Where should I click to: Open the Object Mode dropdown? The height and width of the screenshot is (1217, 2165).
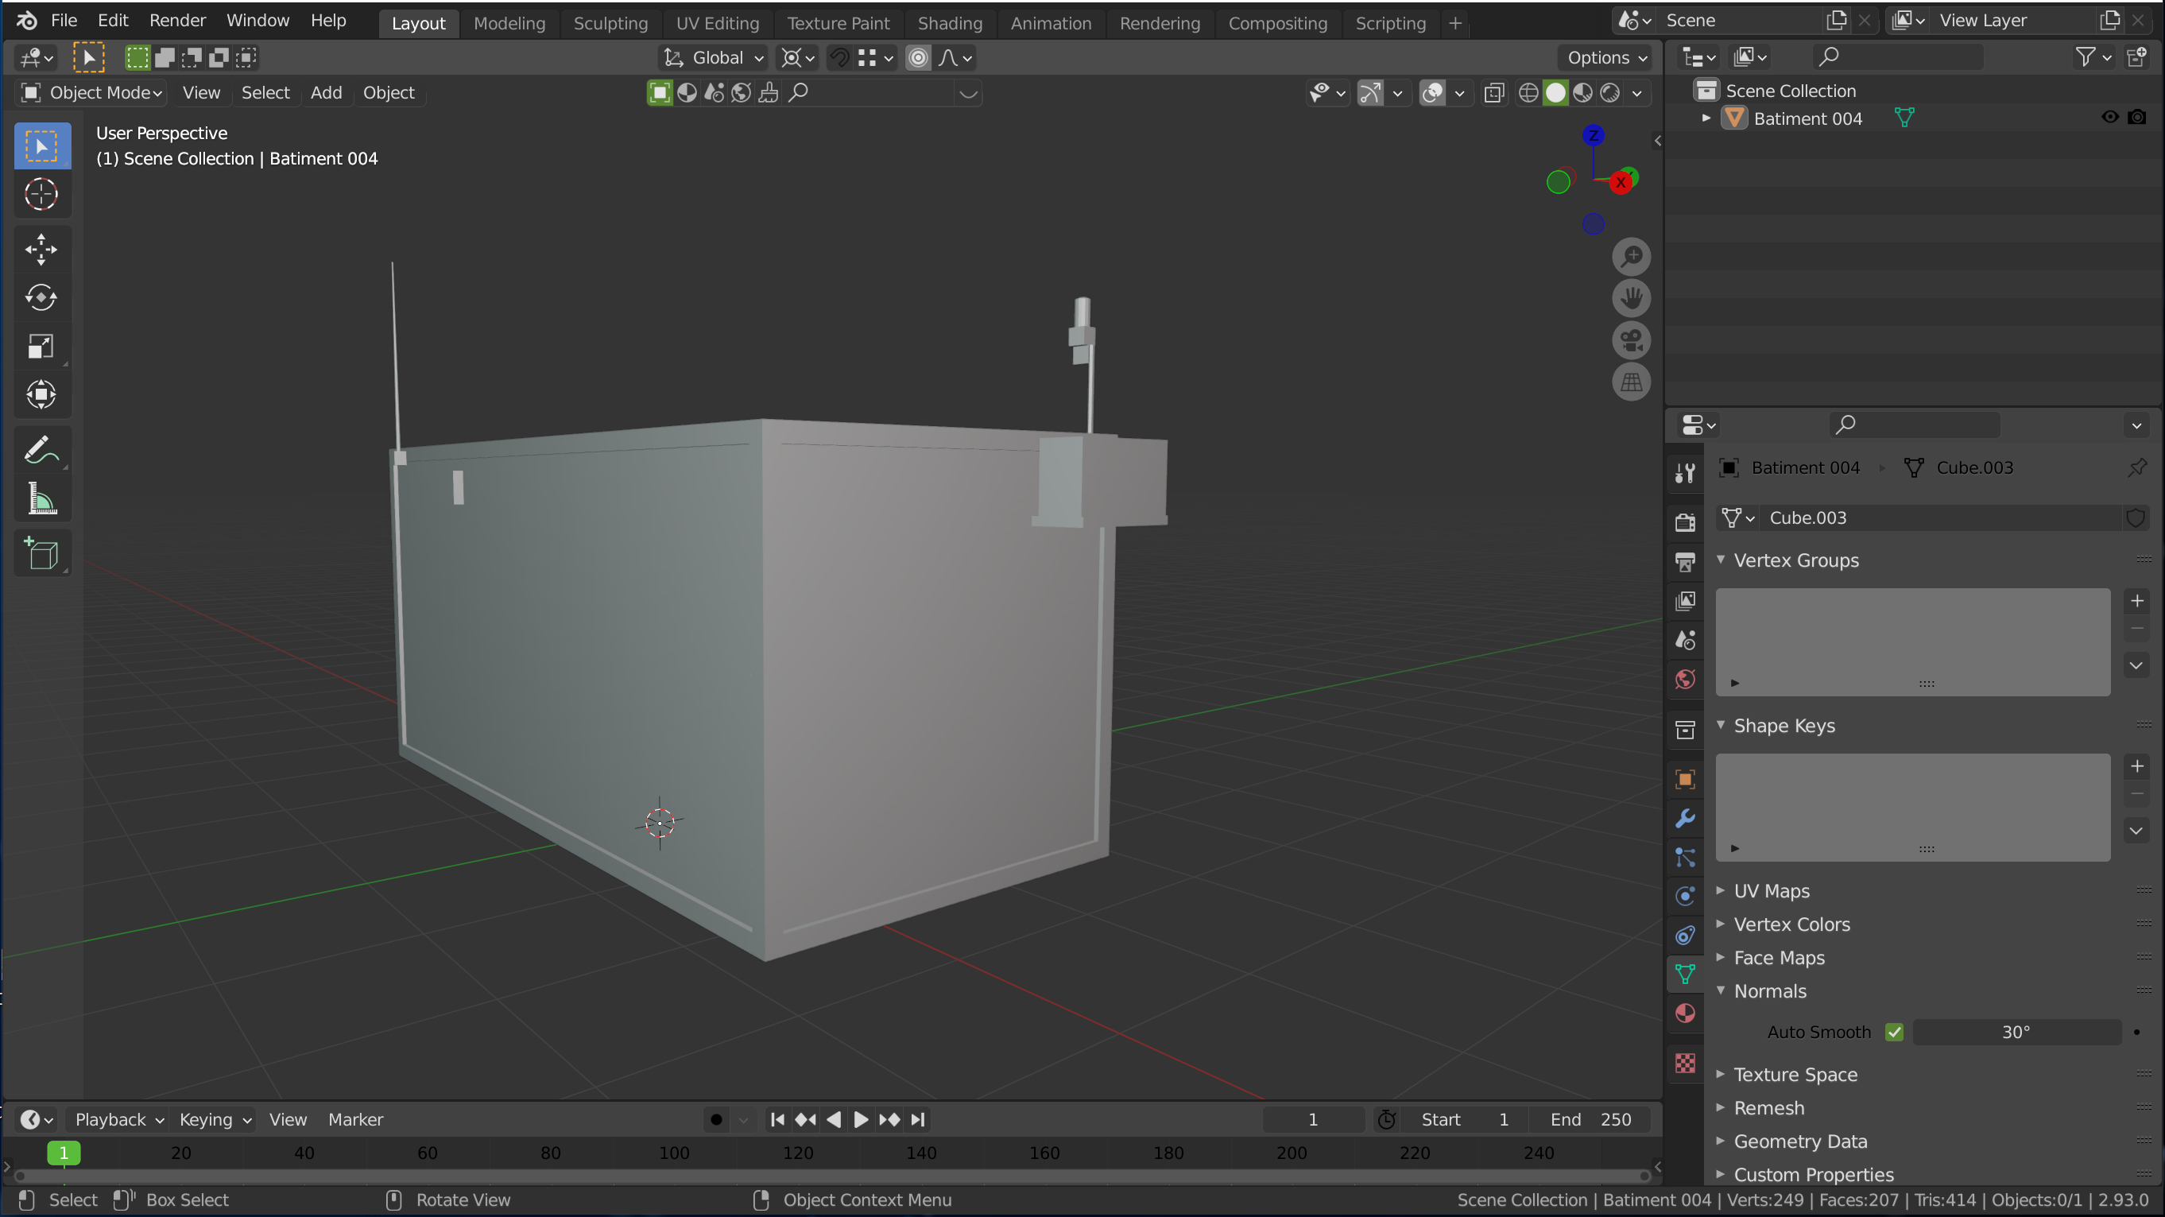point(91,92)
